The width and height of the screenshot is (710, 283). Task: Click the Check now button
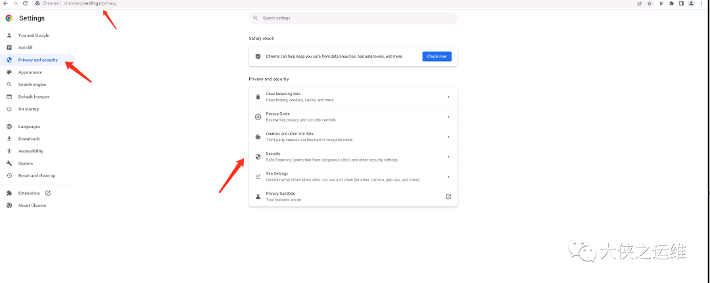(437, 56)
